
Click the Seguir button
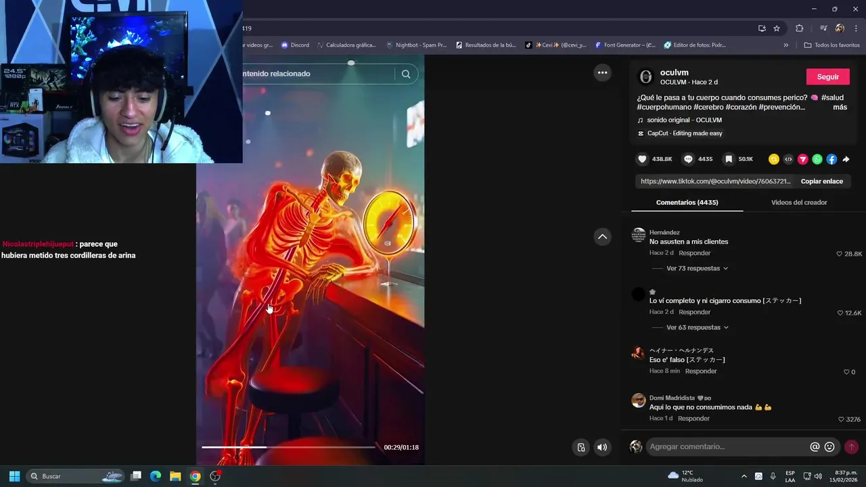(x=827, y=76)
